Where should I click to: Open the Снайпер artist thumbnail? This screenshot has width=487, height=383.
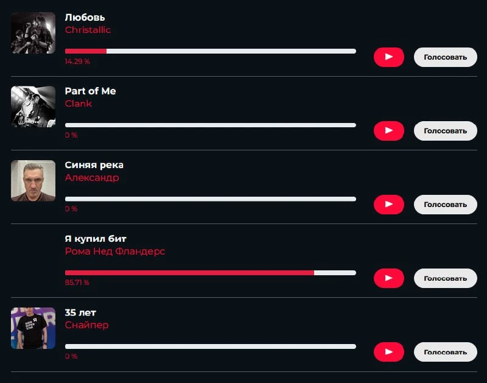click(x=33, y=328)
